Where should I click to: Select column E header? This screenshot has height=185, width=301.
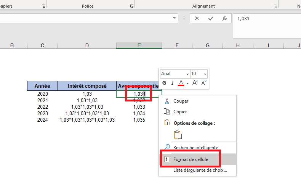tap(139, 45)
